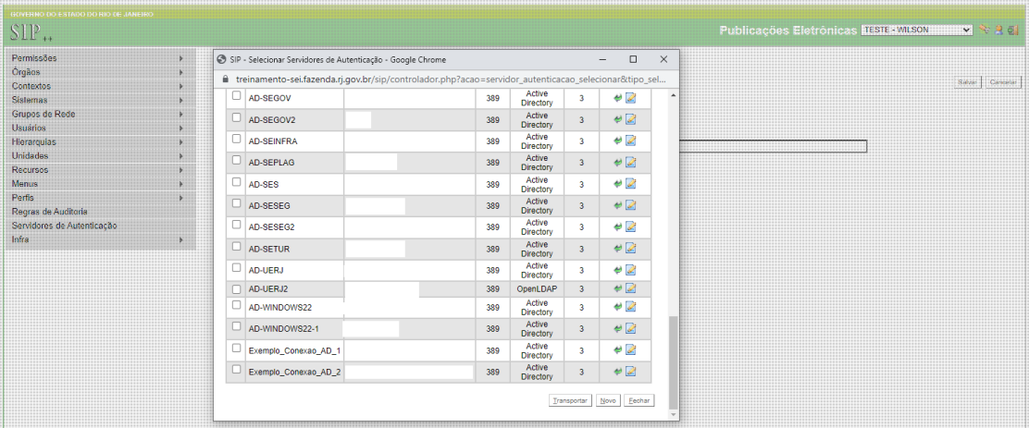
Task: Open Servidores de Autenticação menu item
Action: coord(65,226)
